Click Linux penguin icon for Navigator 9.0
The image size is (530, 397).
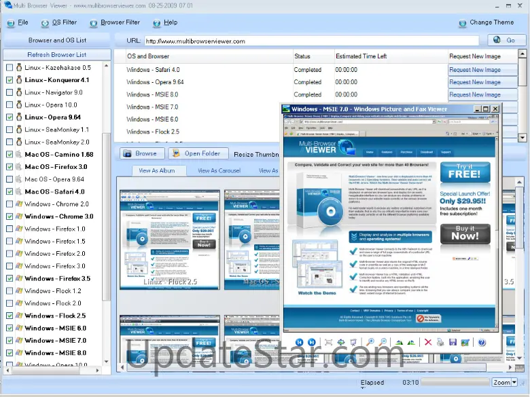tap(19, 92)
